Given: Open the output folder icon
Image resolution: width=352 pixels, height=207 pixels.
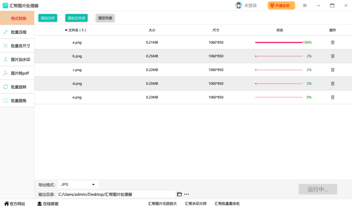Looking at the screenshot, I should click(x=180, y=194).
